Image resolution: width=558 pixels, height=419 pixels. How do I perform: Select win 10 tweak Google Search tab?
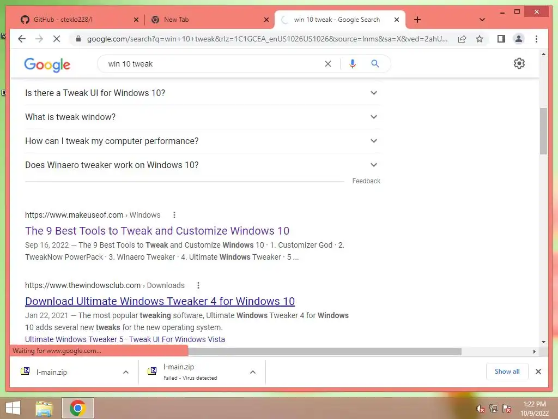[x=340, y=20]
